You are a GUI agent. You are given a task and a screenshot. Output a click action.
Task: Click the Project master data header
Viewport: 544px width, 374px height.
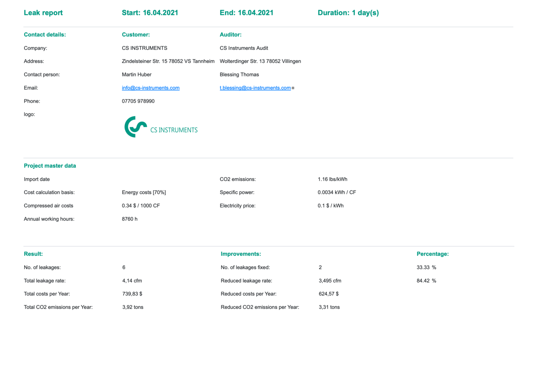tap(50, 165)
